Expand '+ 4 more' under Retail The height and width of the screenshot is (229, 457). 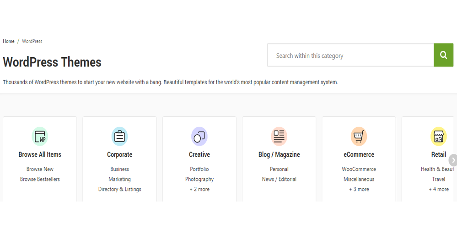(x=438, y=189)
